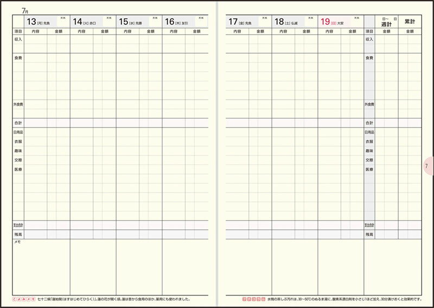Click the 天気 weather box for the 18th
434x308 pixels.
pyautogui.click(x=311, y=21)
